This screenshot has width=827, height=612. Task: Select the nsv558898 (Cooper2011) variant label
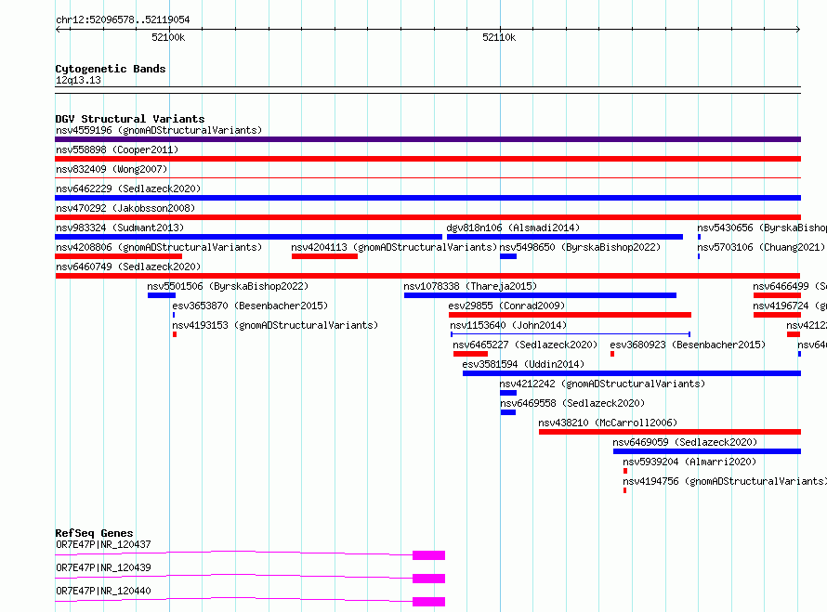coord(117,150)
